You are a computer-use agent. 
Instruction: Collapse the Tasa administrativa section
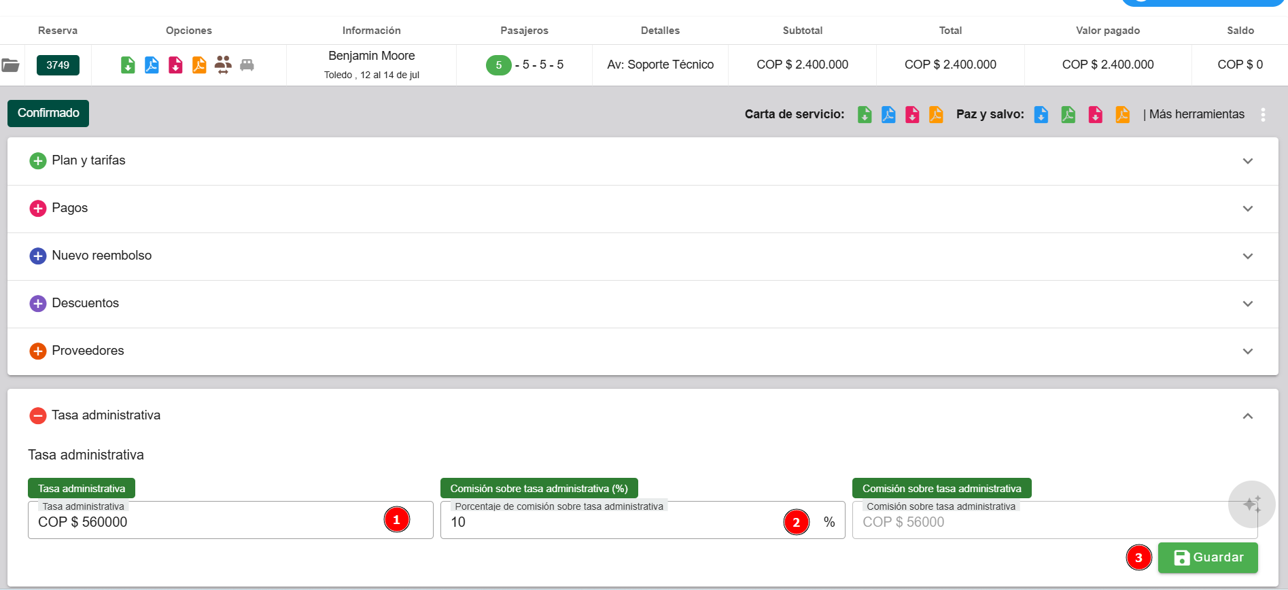click(1247, 416)
